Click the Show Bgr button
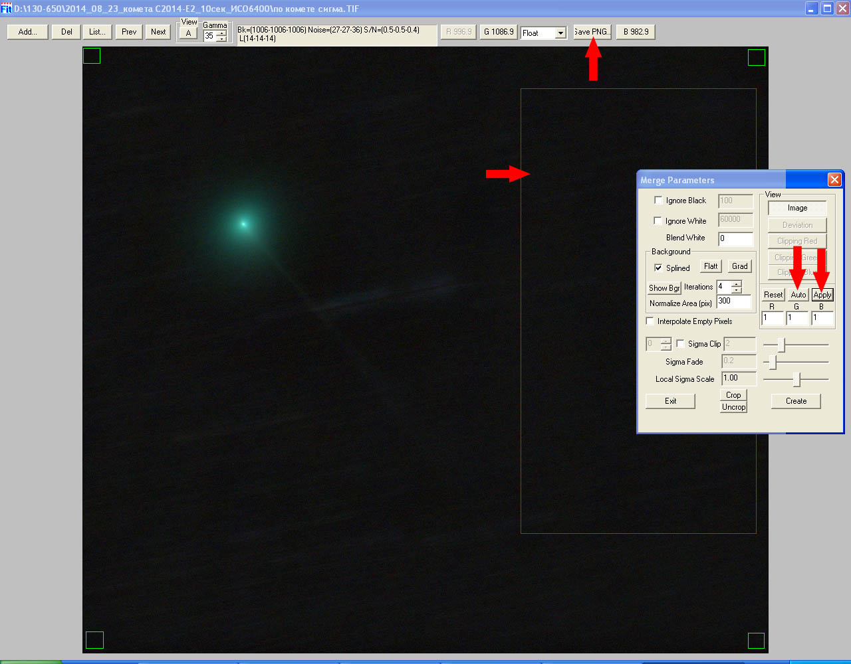Viewport: 851px width, 664px height. click(664, 288)
